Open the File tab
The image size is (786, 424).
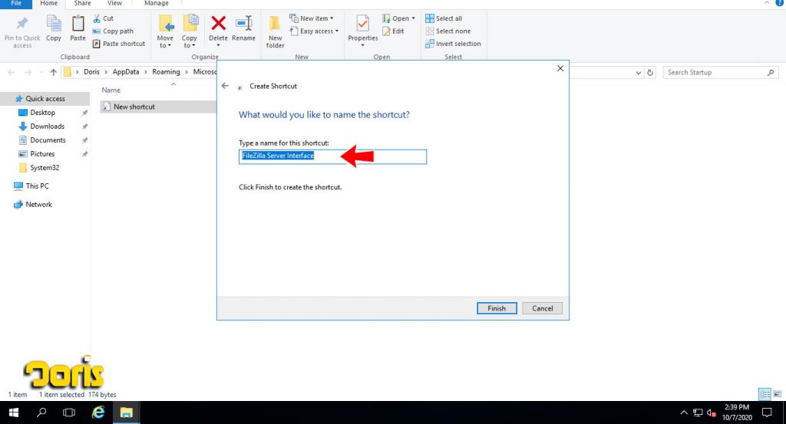point(16,4)
